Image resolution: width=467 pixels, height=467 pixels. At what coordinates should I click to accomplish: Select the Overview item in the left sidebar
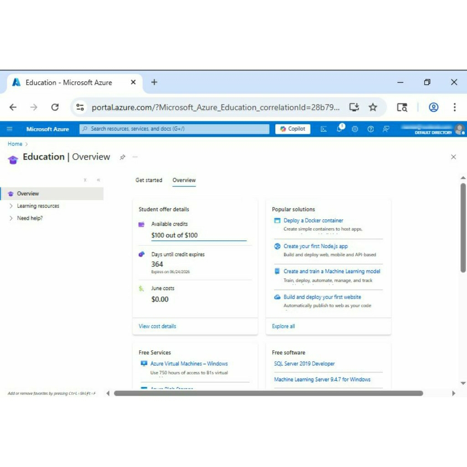point(27,193)
